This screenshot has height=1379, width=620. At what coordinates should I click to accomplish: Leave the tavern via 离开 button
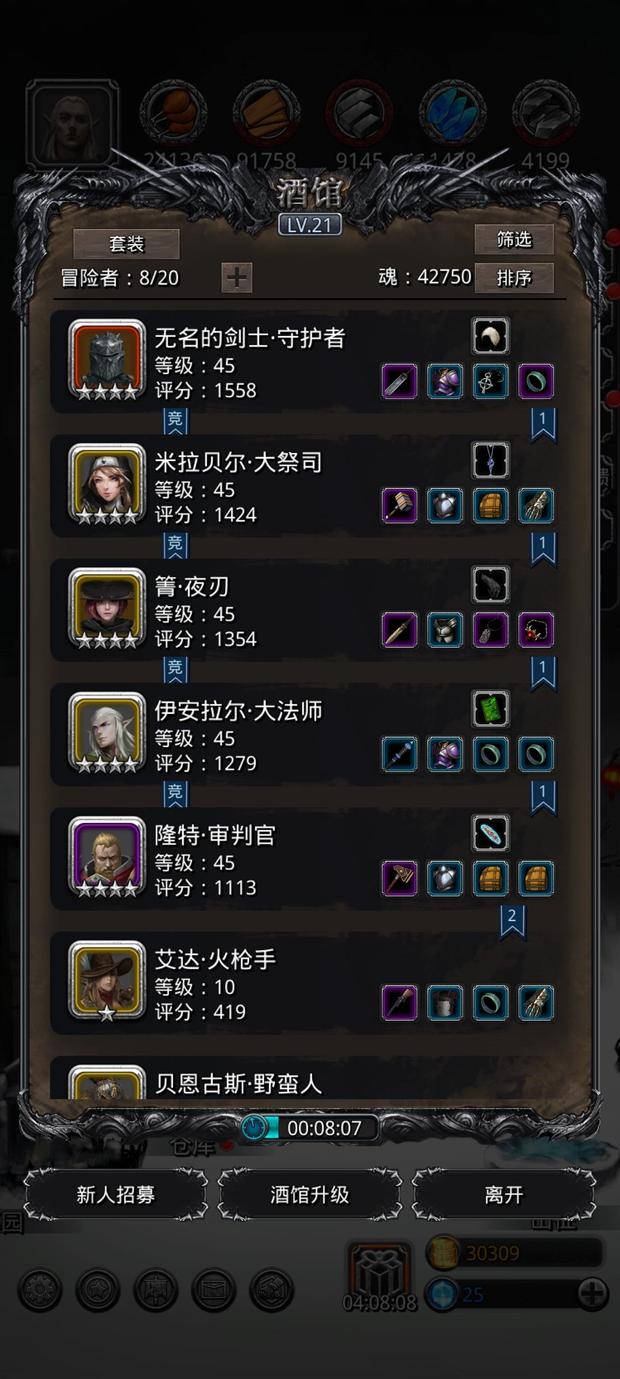point(504,1195)
